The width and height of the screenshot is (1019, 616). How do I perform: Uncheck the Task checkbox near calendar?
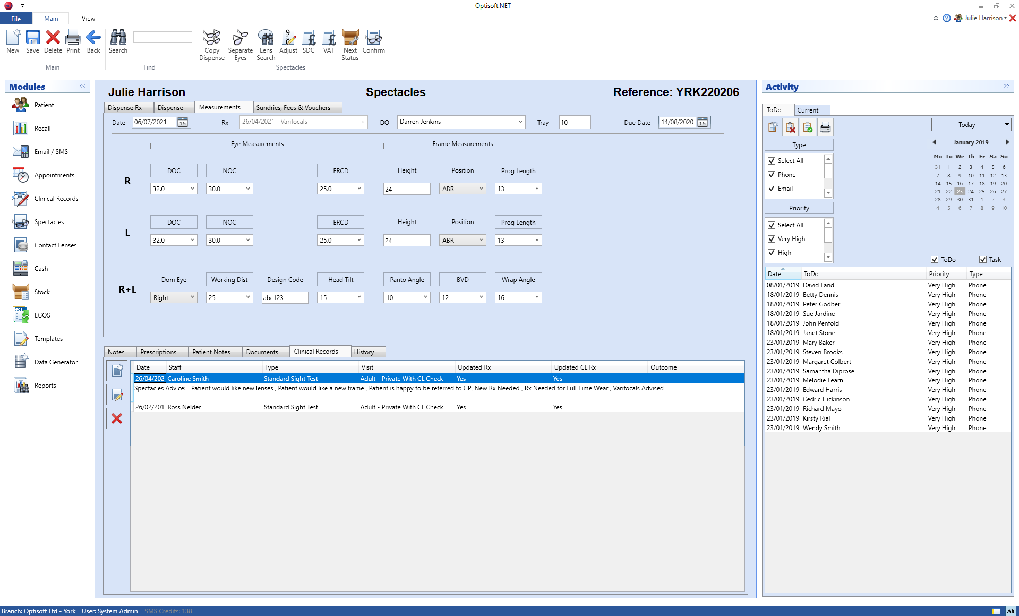tap(983, 259)
